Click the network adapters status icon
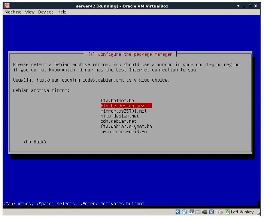Image resolution: width=264 pixels, height=219 pixels. [x=191, y=212]
